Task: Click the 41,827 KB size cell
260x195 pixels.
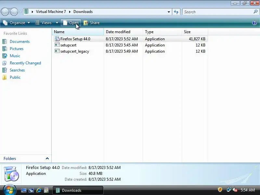Action: click(197, 39)
